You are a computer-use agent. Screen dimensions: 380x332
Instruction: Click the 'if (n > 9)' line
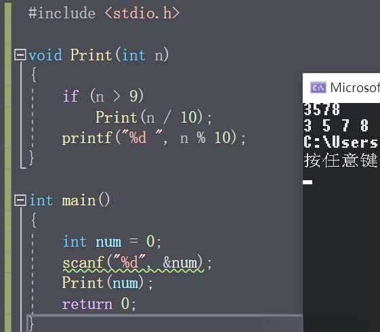[x=103, y=96]
